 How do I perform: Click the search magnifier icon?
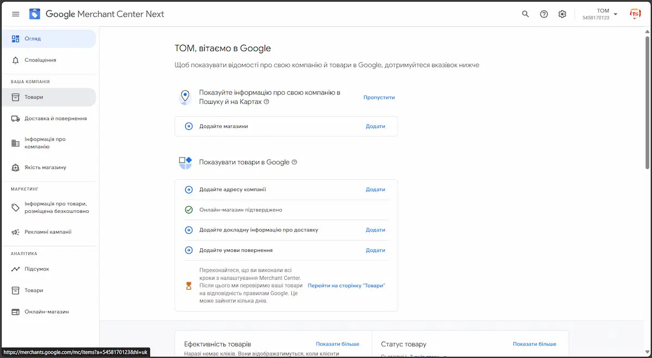525,14
